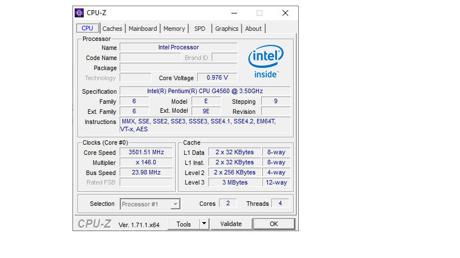Click Bus Speed value 23.98 MHz
This screenshot has width=460, height=258.
click(x=146, y=172)
